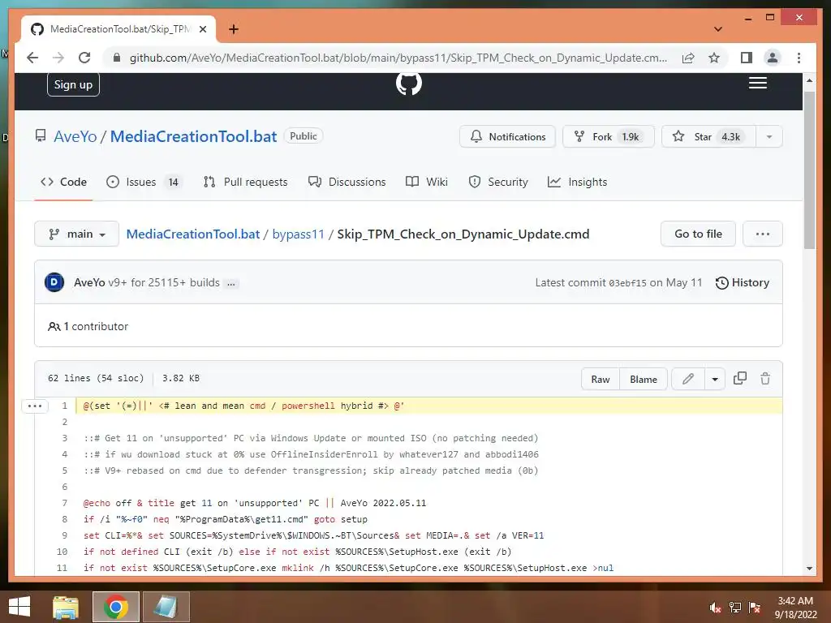Star the repository with the Star button
This screenshot has width=831, height=623.
point(708,136)
